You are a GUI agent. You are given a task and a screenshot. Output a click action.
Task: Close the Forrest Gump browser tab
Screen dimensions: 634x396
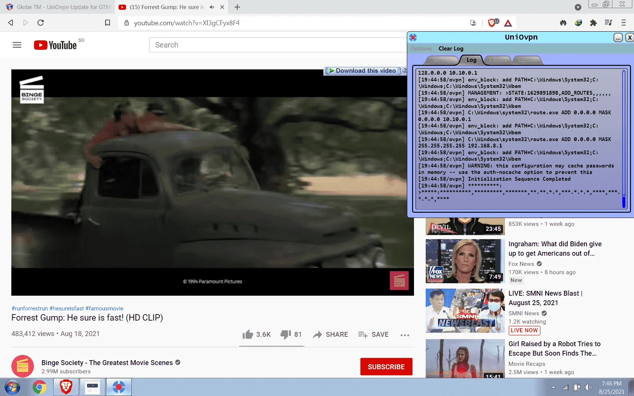pyautogui.click(x=222, y=7)
